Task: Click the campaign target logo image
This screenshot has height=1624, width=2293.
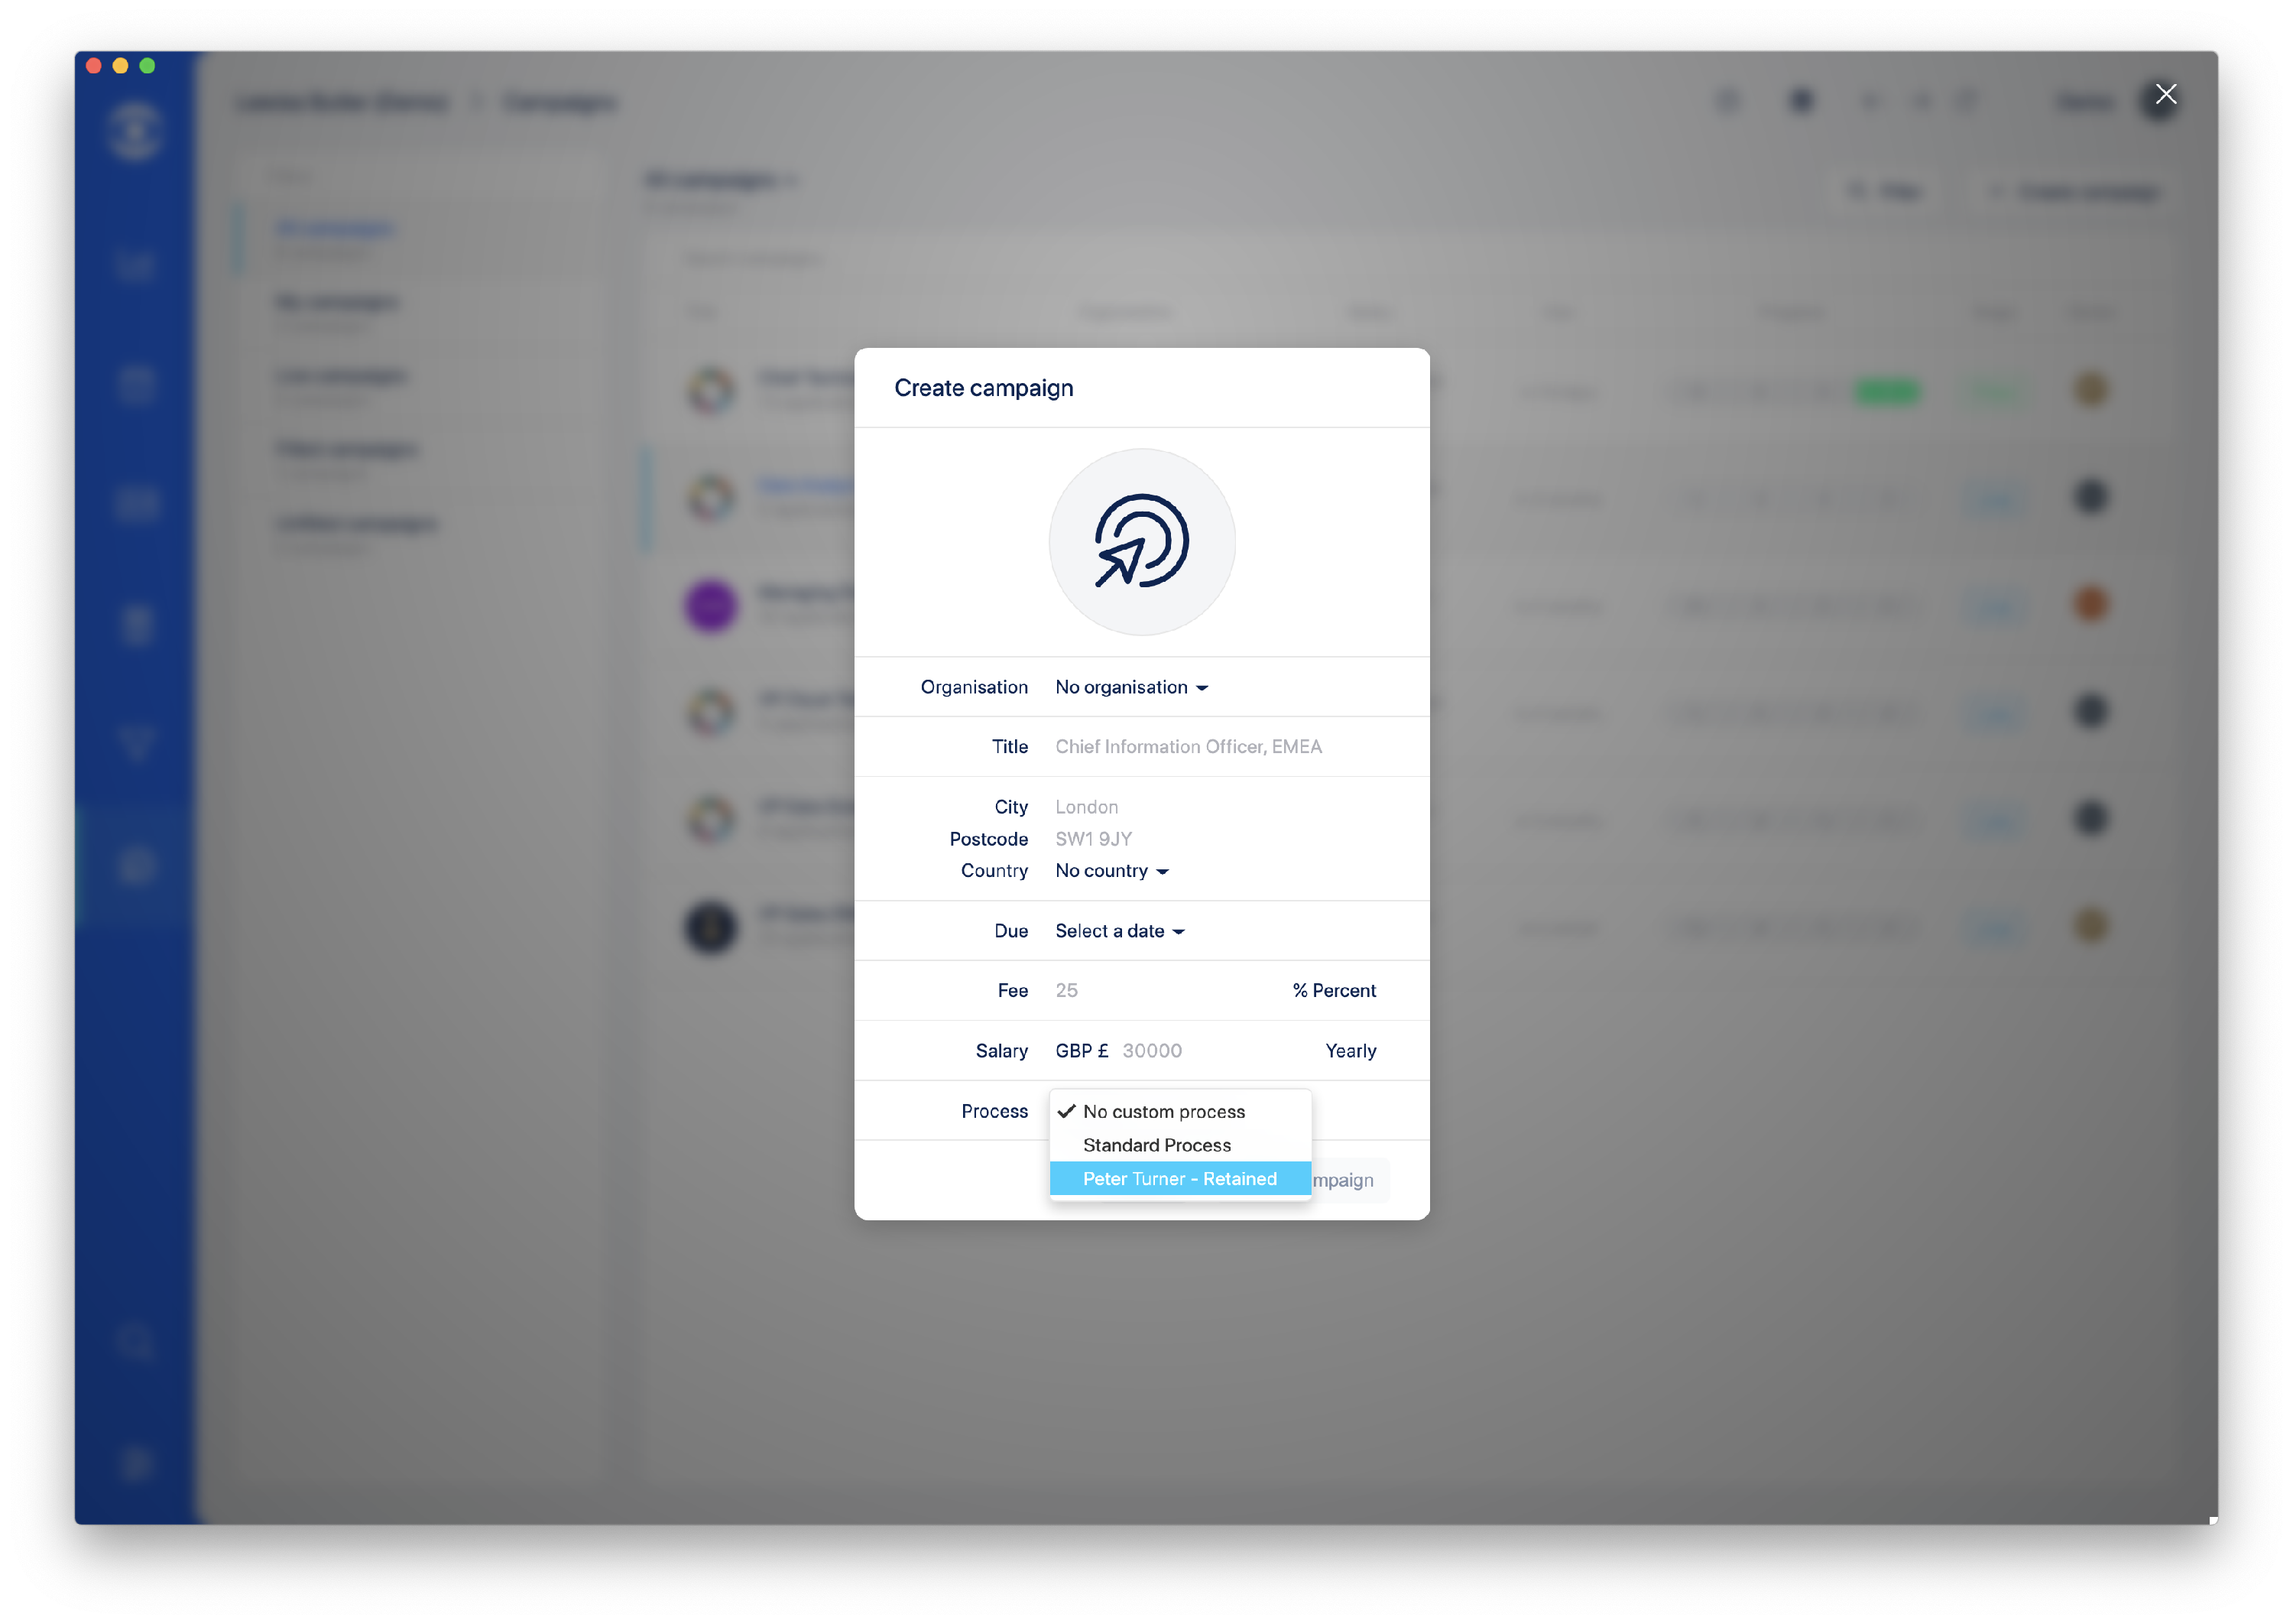Action: pos(1141,542)
